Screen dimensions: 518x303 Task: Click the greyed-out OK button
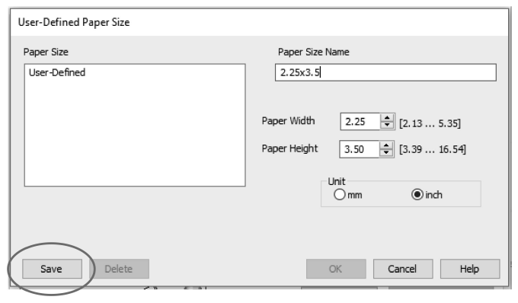point(336,269)
